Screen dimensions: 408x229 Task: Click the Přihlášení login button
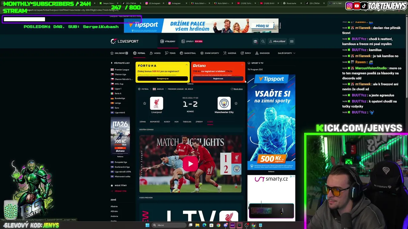pyautogui.click(x=277, y=41)
